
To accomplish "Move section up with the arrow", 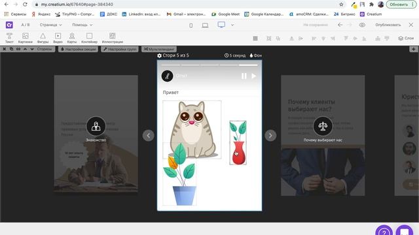I will 25,49.
